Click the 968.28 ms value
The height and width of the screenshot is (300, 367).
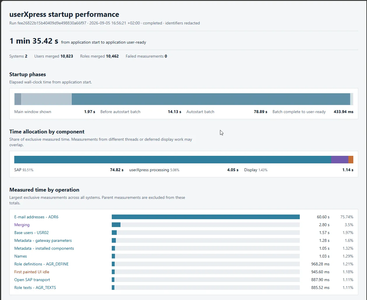click(320, 264)
